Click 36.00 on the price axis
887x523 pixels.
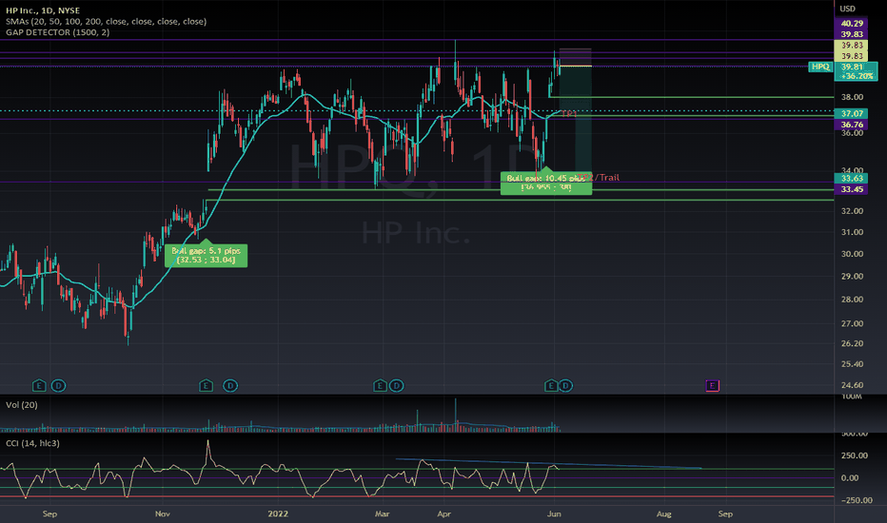[x=852, y=133]
